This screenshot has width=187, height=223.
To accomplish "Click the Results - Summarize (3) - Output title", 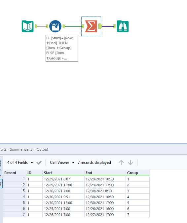I will [24, 149].
